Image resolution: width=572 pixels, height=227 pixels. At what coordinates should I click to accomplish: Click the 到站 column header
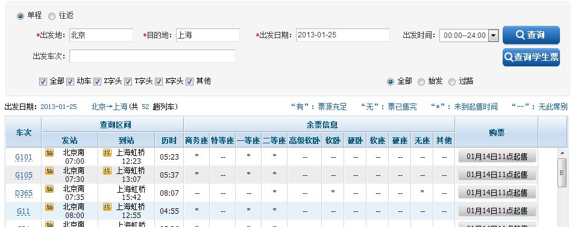pyautogui.click(x=126, y=140)
